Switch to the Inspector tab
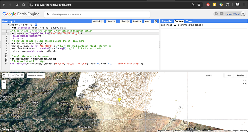The image size is (248, 132). [x=167, y=21]
